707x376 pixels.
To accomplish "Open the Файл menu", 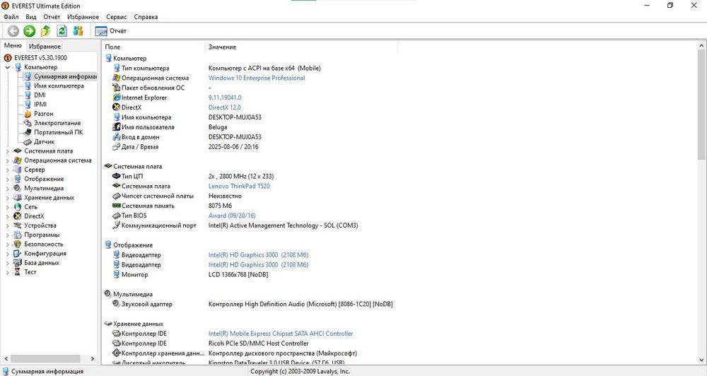I will [x=11, y=17].
